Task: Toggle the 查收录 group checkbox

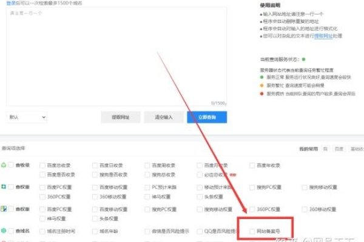Action: click(11, 165)
